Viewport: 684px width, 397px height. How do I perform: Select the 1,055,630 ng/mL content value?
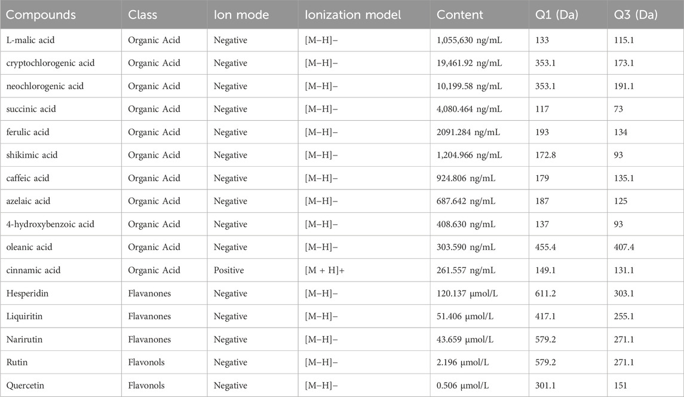[471, 40]
